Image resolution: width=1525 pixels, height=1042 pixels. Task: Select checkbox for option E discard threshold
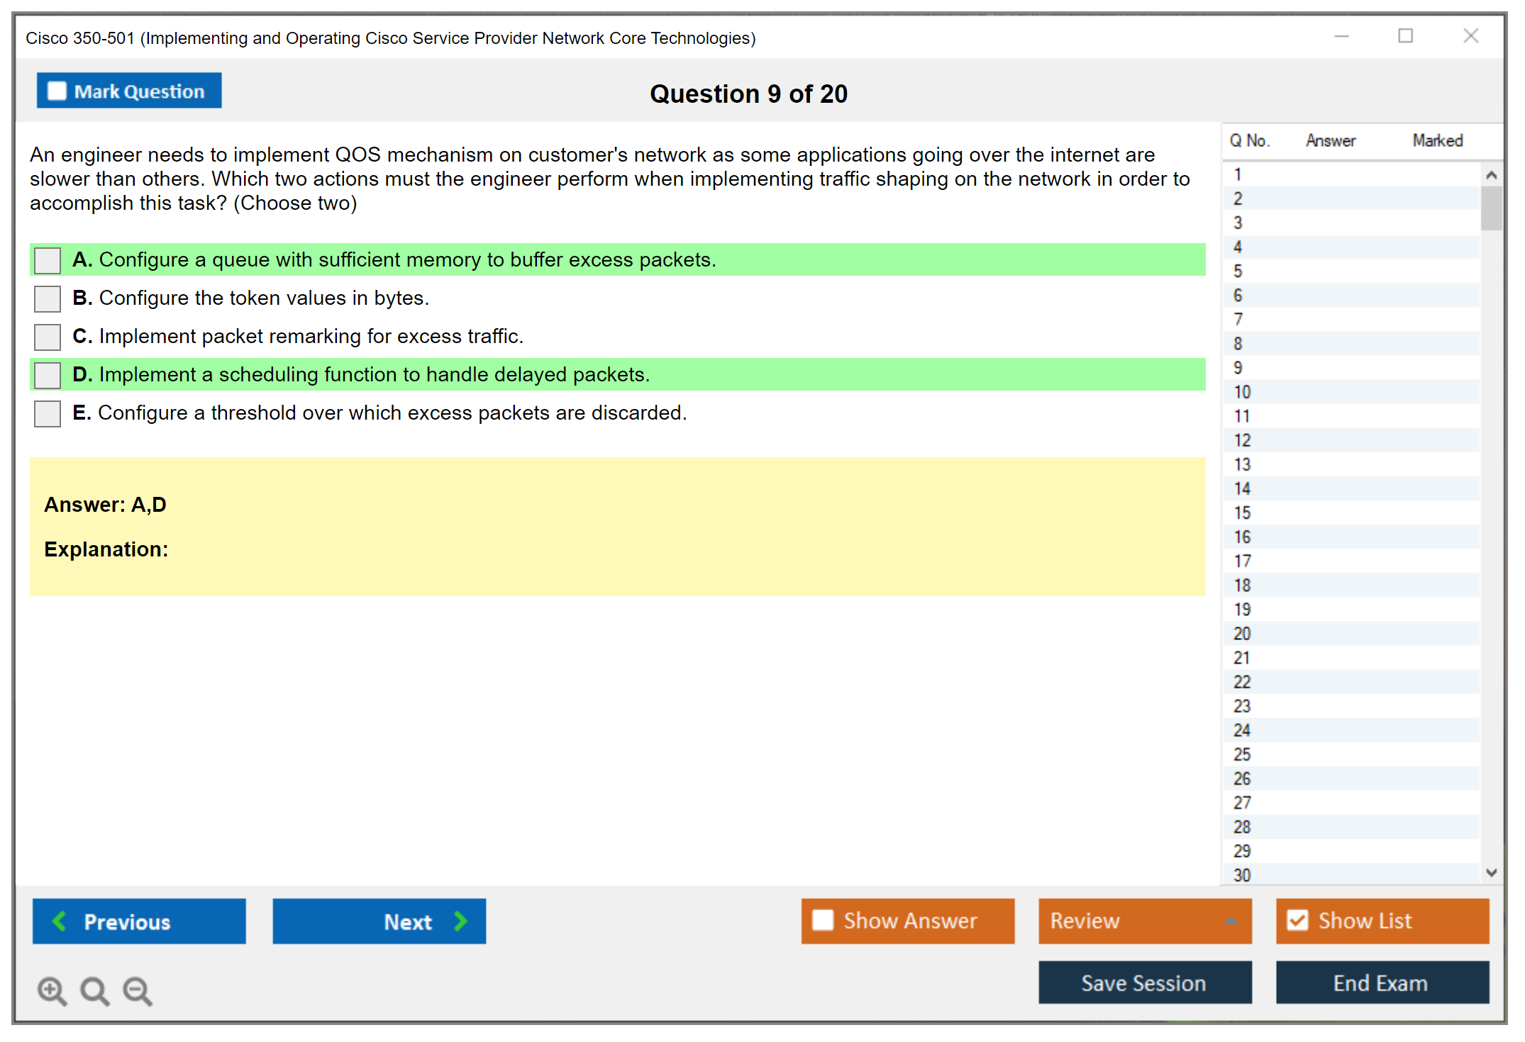(x=48, y=413)
